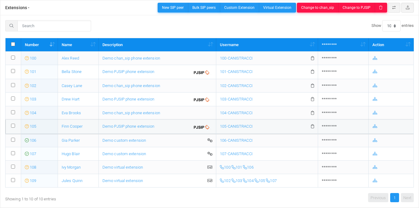Screen dimensions: 419x208
Task: Click Change to chan_sip button
Action: 317,8
